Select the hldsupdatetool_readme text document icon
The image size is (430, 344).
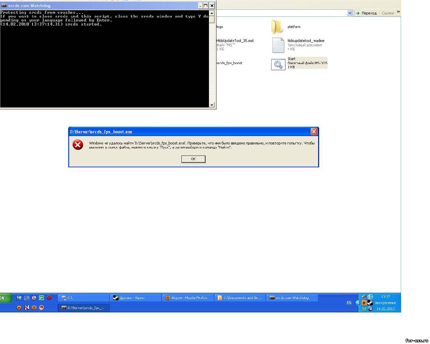click(x=278, y=45)
